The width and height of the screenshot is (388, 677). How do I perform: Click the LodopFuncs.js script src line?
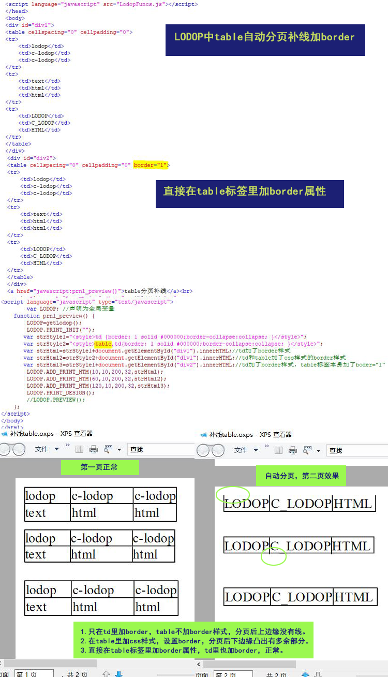pos(101,4)
